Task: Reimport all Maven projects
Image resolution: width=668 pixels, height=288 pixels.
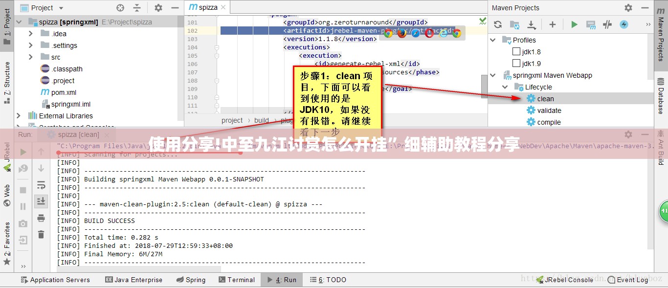Action: 498,24
